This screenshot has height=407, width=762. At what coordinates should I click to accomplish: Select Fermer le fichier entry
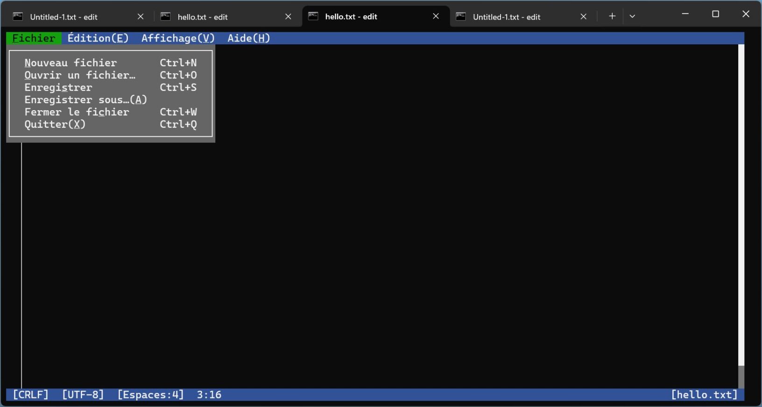point(111,112)
